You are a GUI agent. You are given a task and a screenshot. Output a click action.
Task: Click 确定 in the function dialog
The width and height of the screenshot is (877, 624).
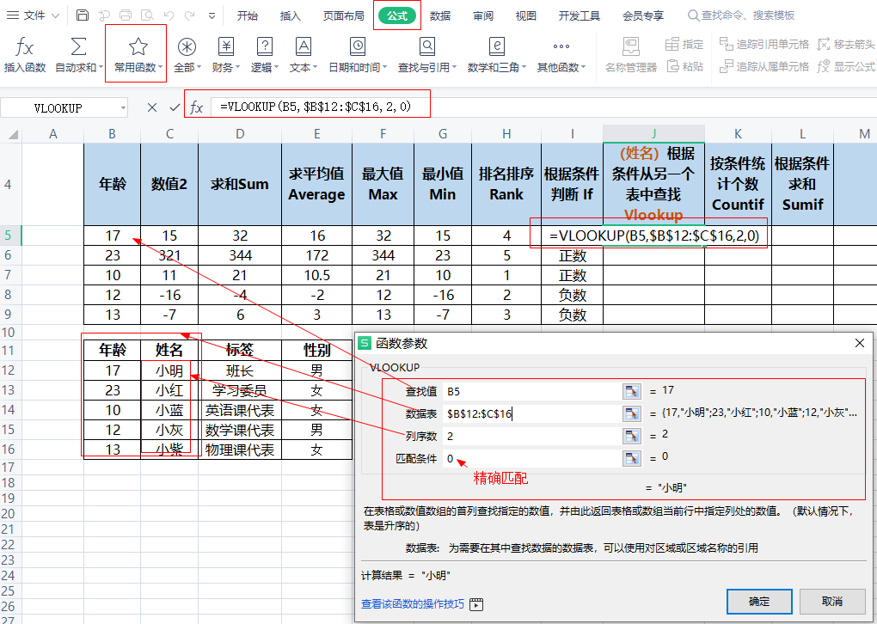tap(759, 601)
